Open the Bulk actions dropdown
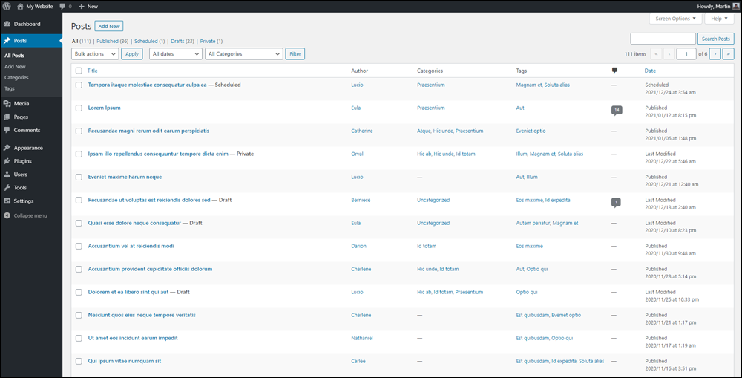Viewport: 742px width, 378px height. [x=95, y=54]
